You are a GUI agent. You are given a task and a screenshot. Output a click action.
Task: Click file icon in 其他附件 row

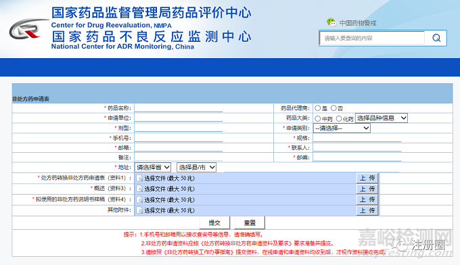140,210
